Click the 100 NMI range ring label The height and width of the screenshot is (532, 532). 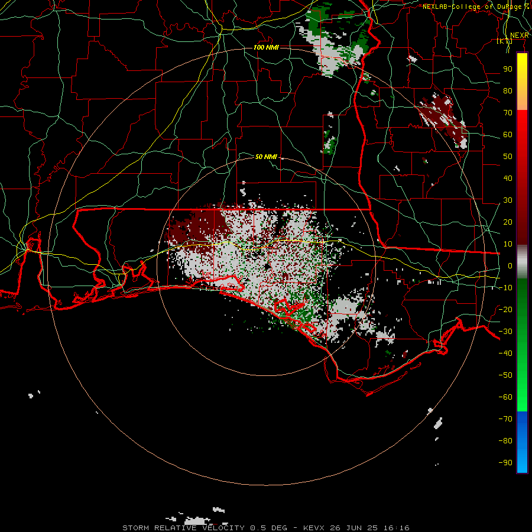tap(266, 47)
